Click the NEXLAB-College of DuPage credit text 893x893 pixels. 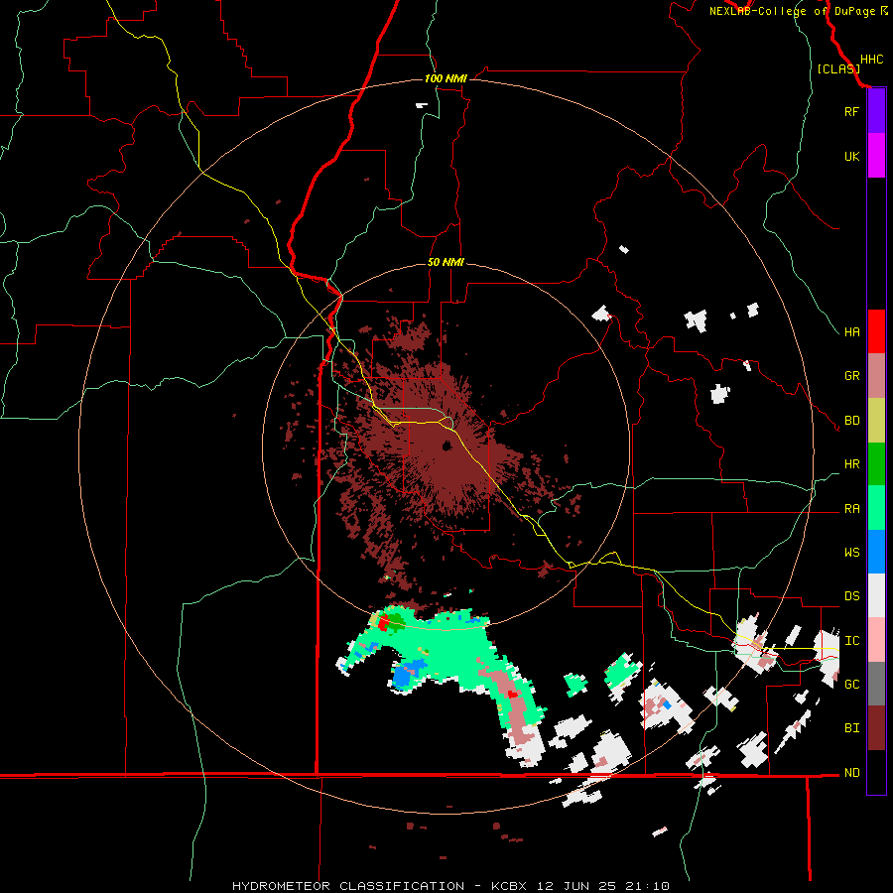coord(794,11)
